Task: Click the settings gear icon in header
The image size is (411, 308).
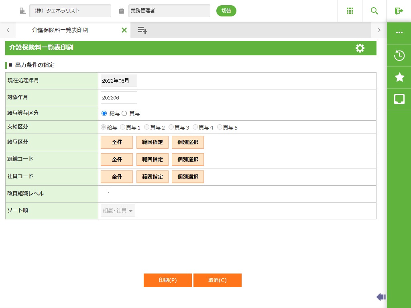Action: click(360, 48)
